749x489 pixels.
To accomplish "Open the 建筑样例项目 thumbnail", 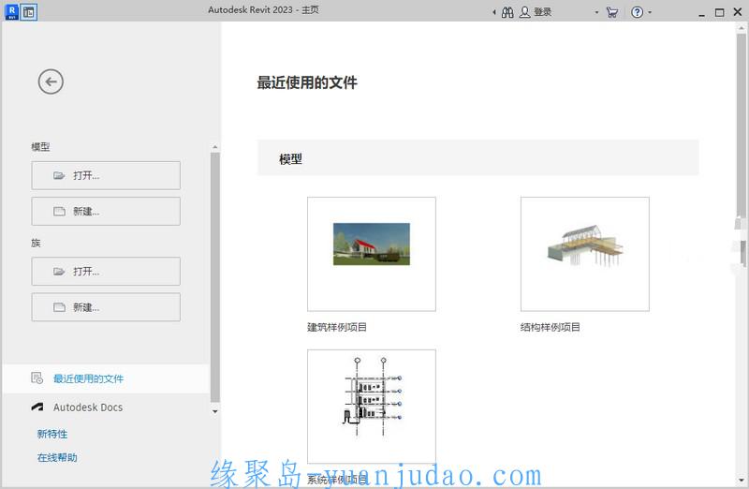I will click(x=371, y=254).
